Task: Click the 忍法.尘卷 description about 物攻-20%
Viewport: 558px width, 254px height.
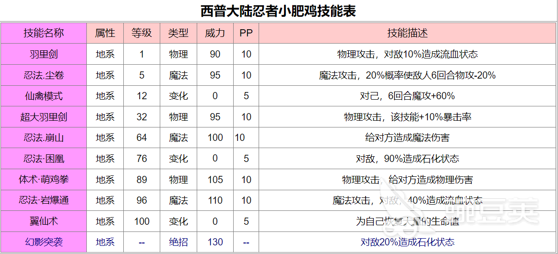Action: 407,75
